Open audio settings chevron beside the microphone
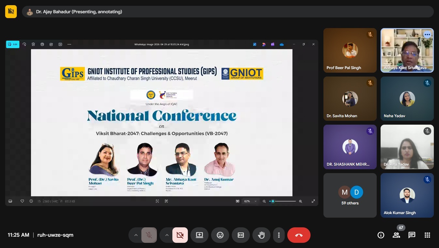Viewport: 439px width, 248px height. click(136, 235)
